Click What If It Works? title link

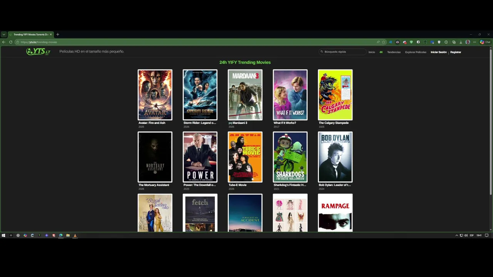pyautogui.click(x=285, y=123)
